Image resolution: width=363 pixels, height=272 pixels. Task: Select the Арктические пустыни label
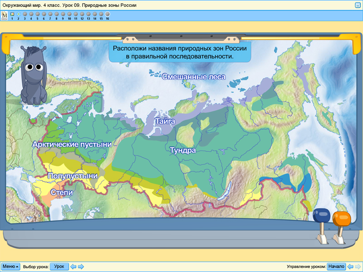click(x=72, y=144)
